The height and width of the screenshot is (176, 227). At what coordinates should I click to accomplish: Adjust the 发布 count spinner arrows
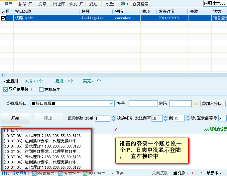[x=108, y=118]
